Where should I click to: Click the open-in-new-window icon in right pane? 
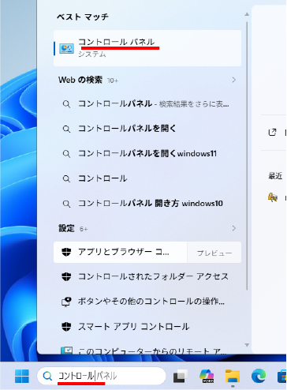272,132
